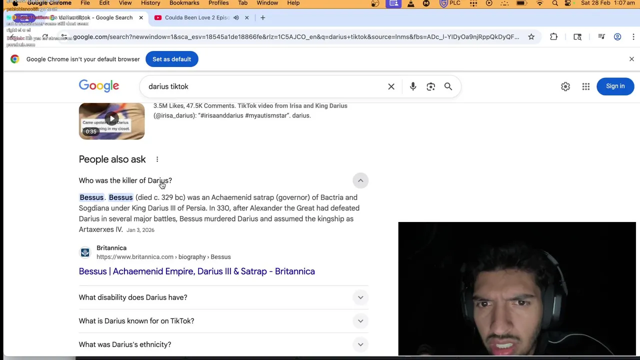The width and height of the screenshot is (640, 360).
Task: Open Google quick settings gear
Action: click(x=565, y=86)
